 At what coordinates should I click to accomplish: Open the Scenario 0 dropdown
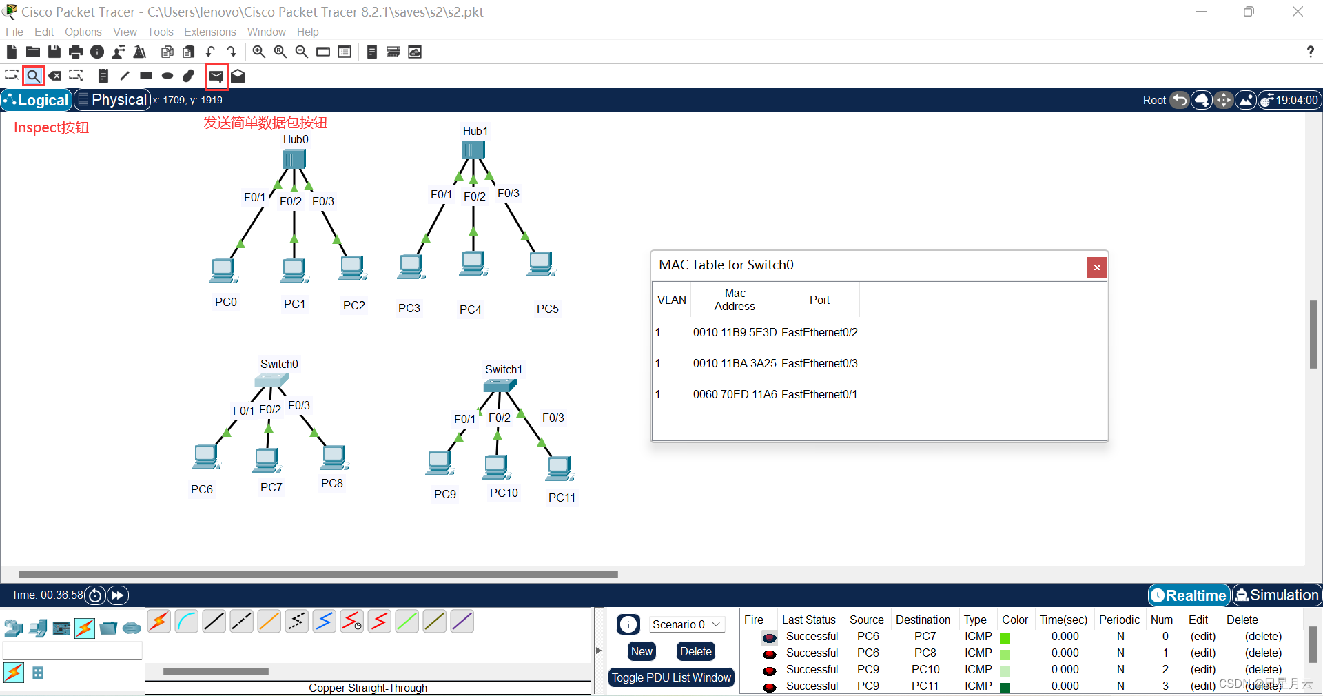point(686,624)
